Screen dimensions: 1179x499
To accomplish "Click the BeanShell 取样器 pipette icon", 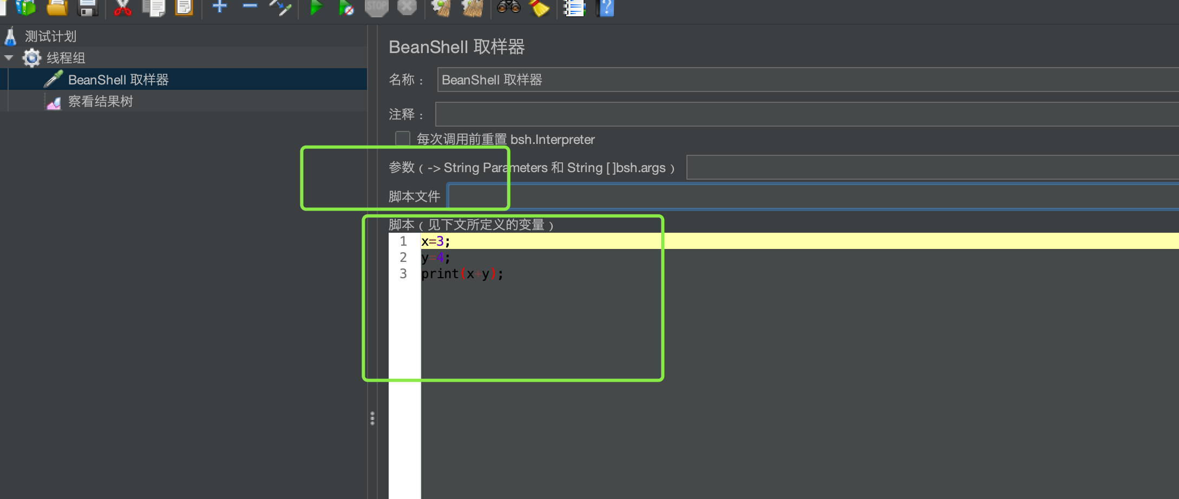I will click(53, 79).
